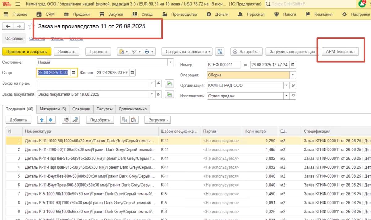Open 1C main hamburger menu
This screenshot has height=220, width=371.
click(18, 4)
